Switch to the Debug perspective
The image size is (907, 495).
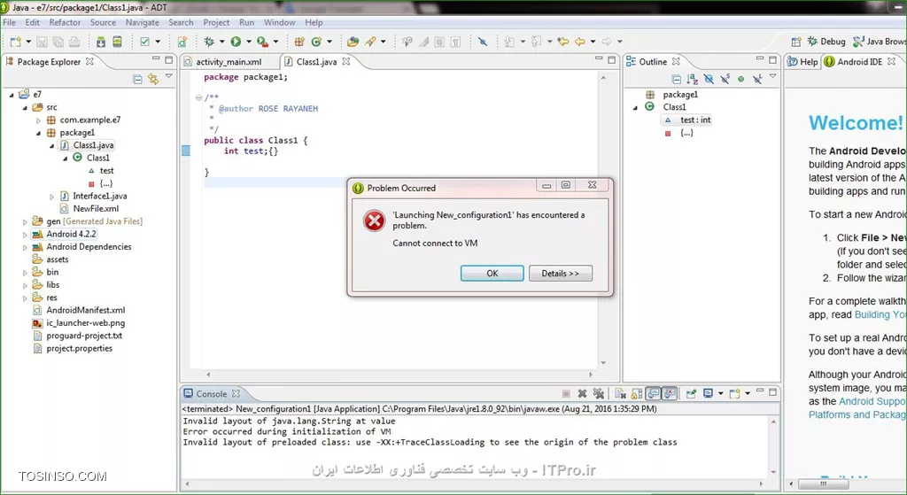click(826, 42)
